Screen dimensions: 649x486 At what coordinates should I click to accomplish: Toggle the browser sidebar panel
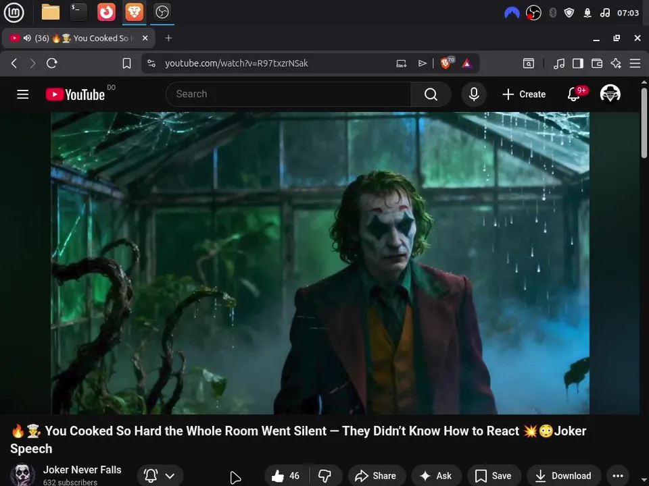click(x=578, y=63)
